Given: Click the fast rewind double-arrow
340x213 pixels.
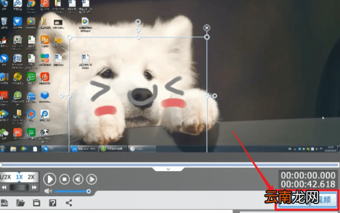Looking at the screenshot, I should (x=4, y=188).
